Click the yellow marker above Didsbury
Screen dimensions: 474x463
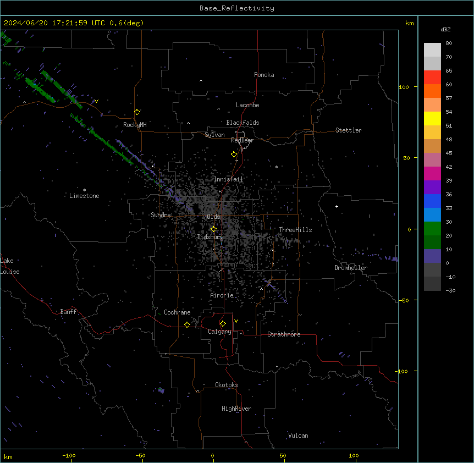(x=213, y=229)
